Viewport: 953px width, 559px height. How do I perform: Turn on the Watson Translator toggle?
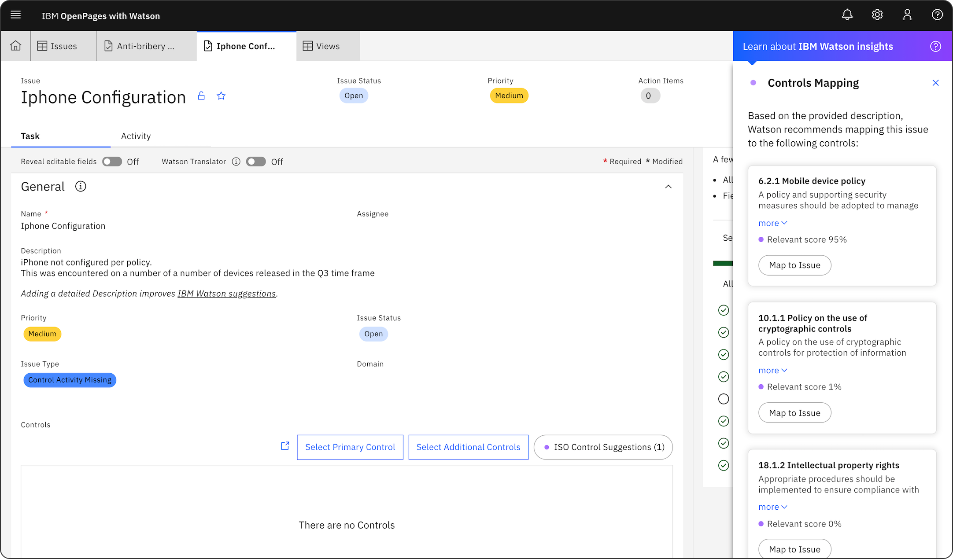click(256, 162)
